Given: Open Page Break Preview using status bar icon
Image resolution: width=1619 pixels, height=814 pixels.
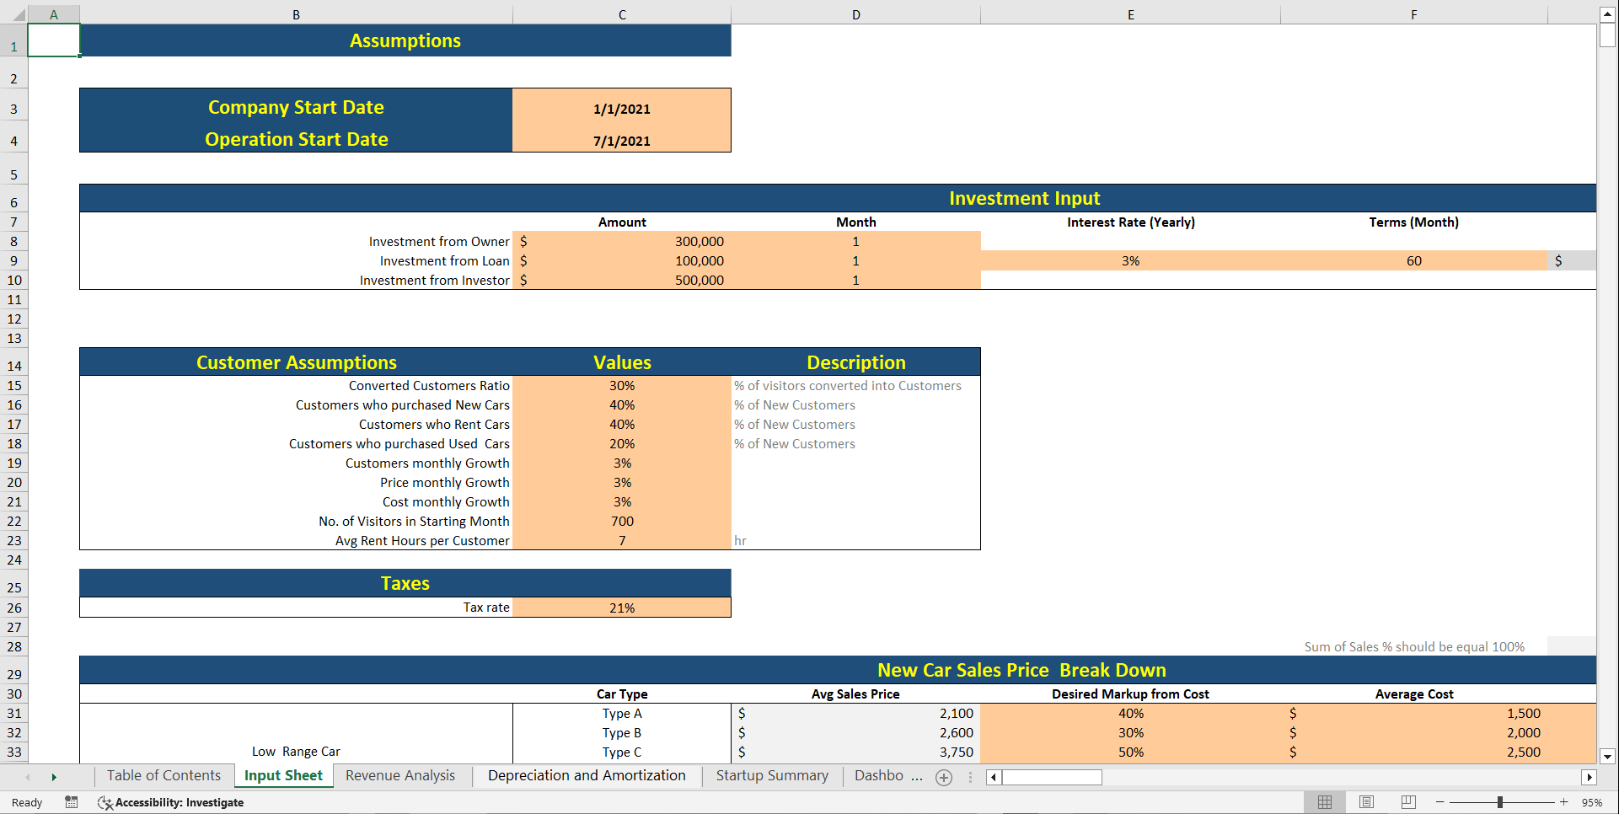Looking at the screenshot, I should pyautogui.click(x=1407, y=802).
